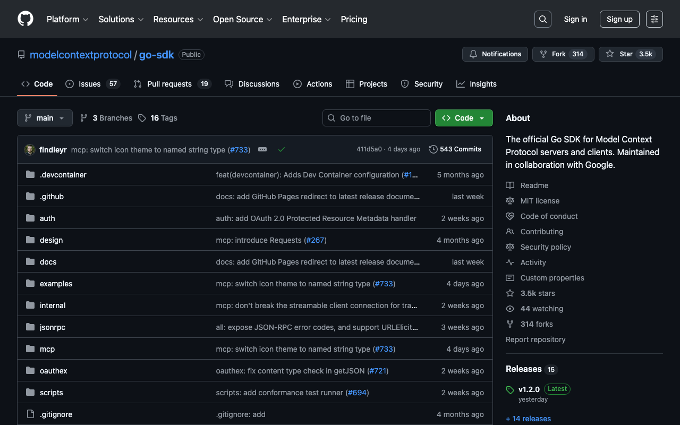Click the 16 Tags link

158,118
